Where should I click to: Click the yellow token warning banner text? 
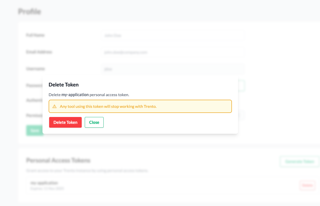[x=108, y=106]
